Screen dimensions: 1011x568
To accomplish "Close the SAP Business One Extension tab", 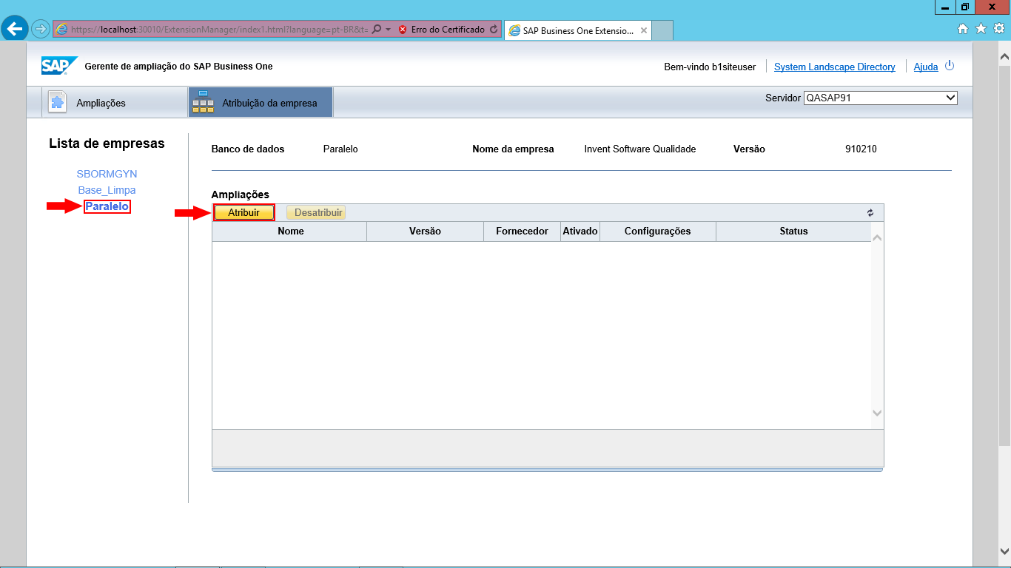I will [x=644, y=31].
